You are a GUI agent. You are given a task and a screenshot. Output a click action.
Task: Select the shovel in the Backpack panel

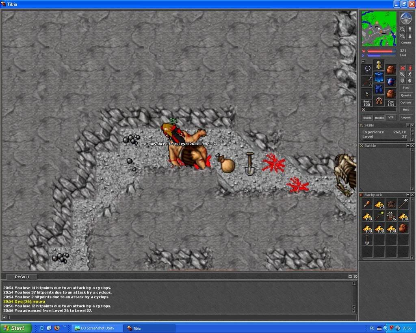pos(367,240)
